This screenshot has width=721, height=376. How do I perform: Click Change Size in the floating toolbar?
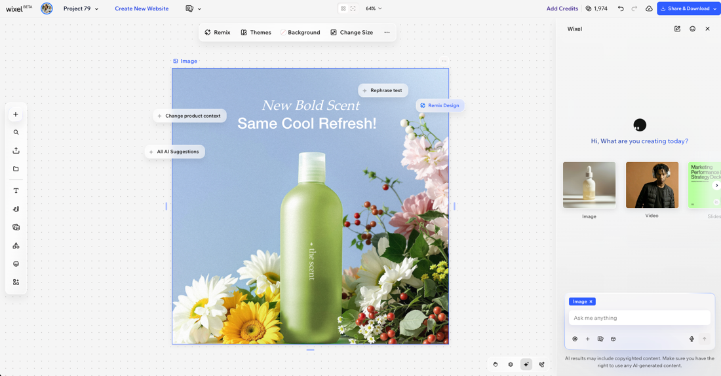352,32
